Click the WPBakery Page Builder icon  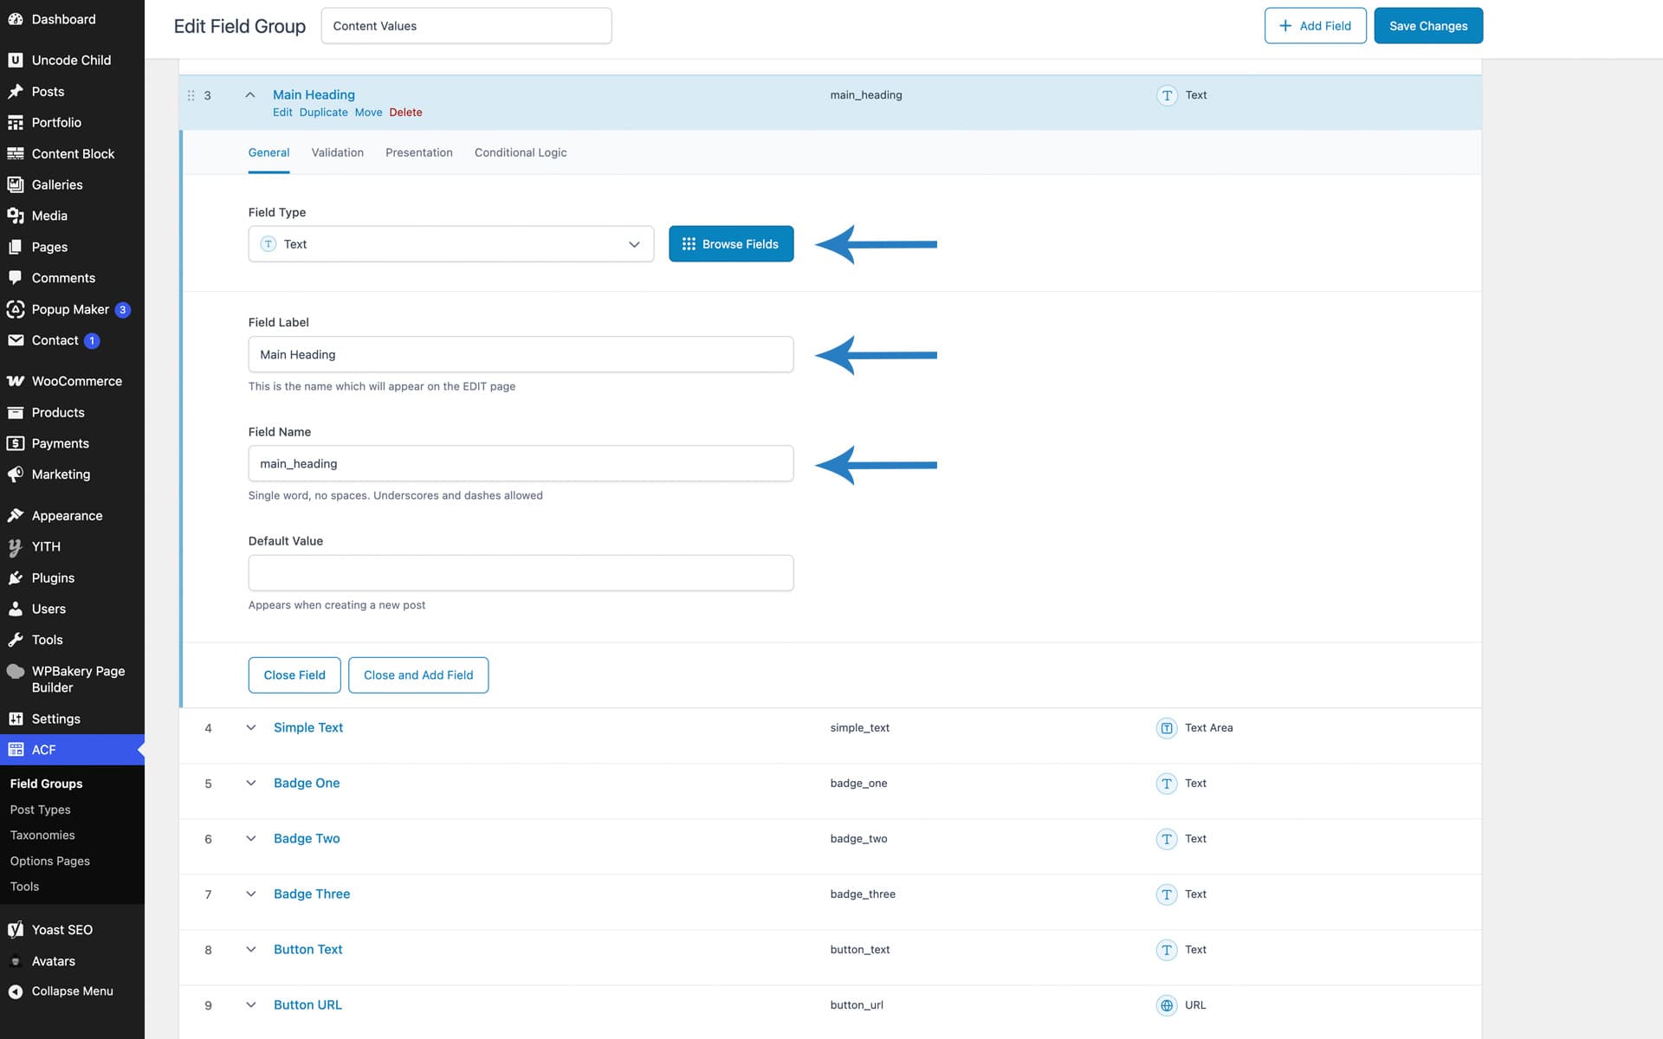pos(16,671)
